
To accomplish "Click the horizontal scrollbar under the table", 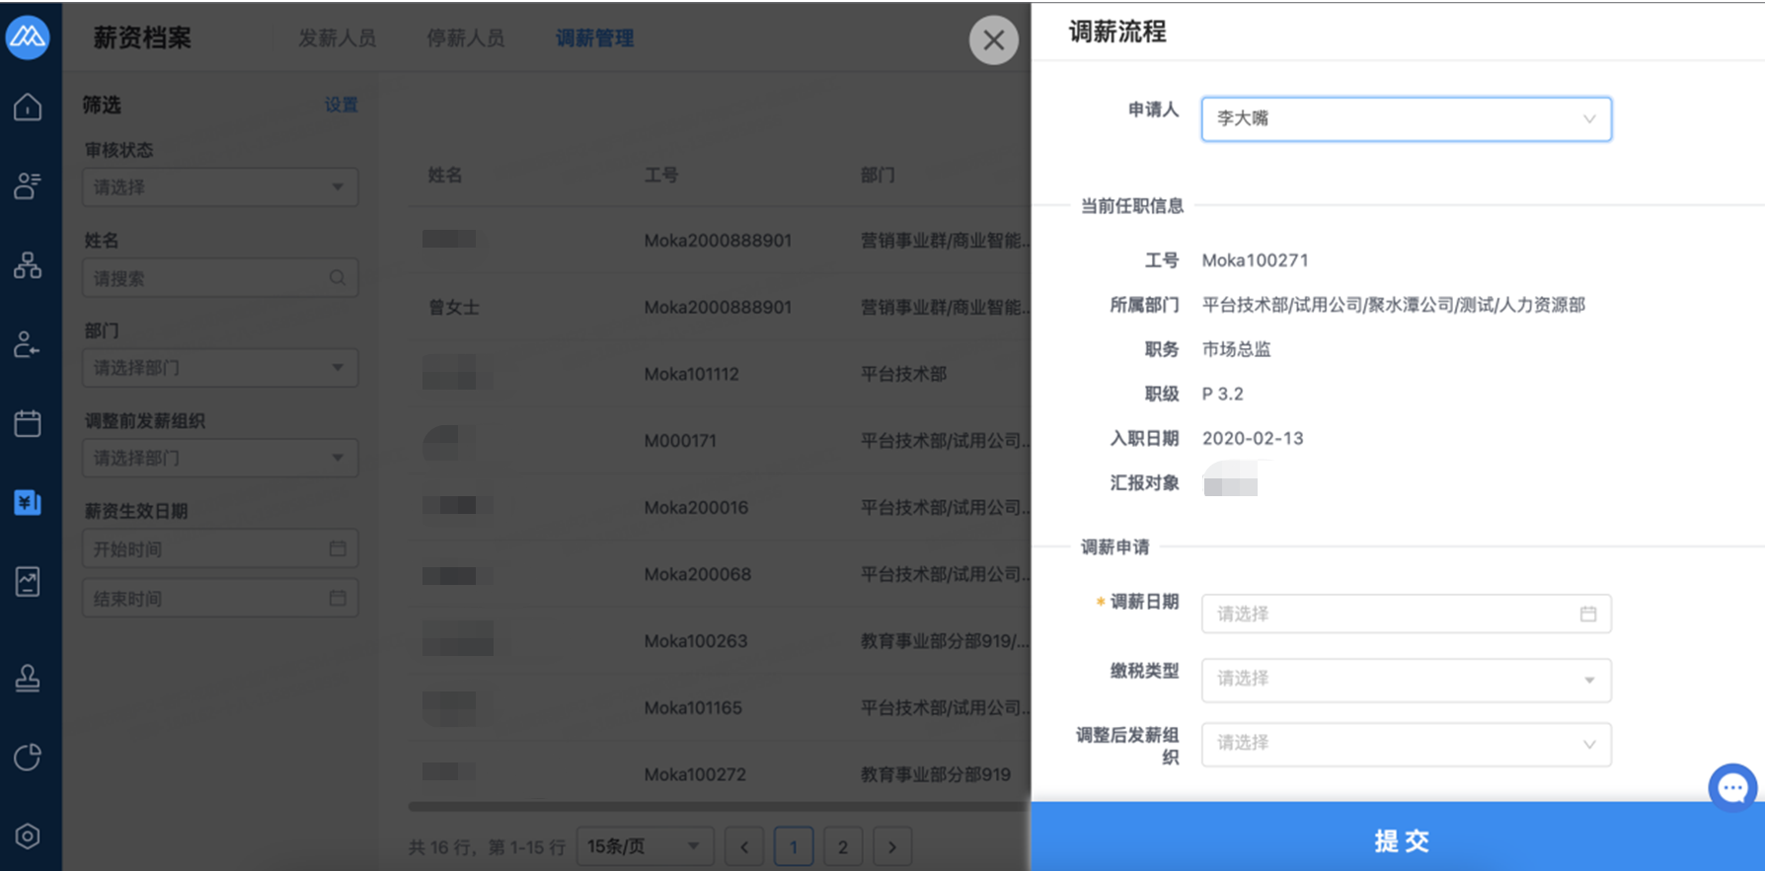I will pyautogui.click(x=719, y=806).
